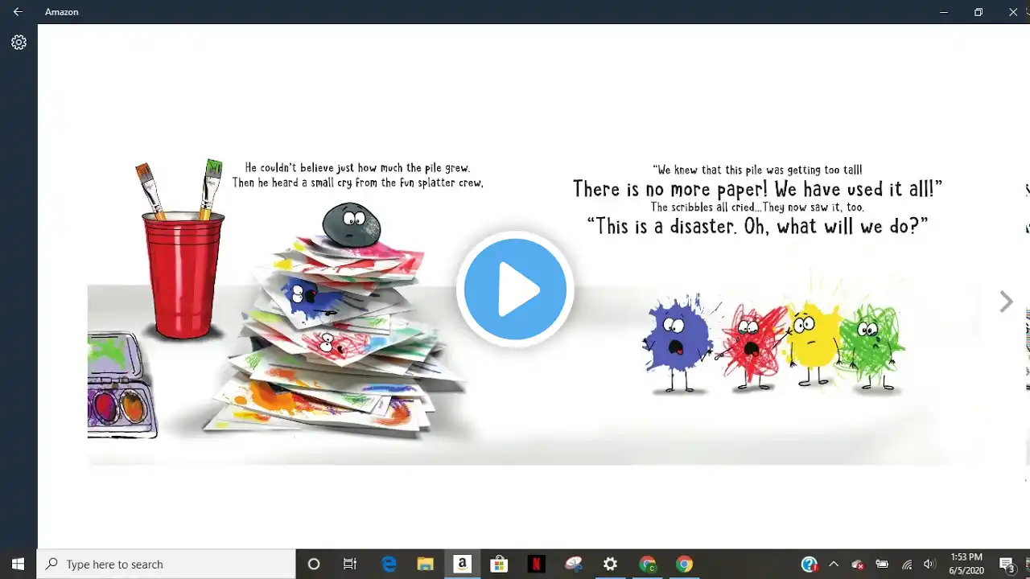
Task: Open the Wi-Fi network tray icon
Action: (x=907, y=564)
